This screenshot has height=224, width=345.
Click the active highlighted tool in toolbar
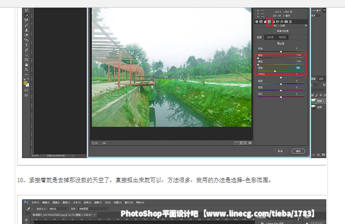coord(26,15)
